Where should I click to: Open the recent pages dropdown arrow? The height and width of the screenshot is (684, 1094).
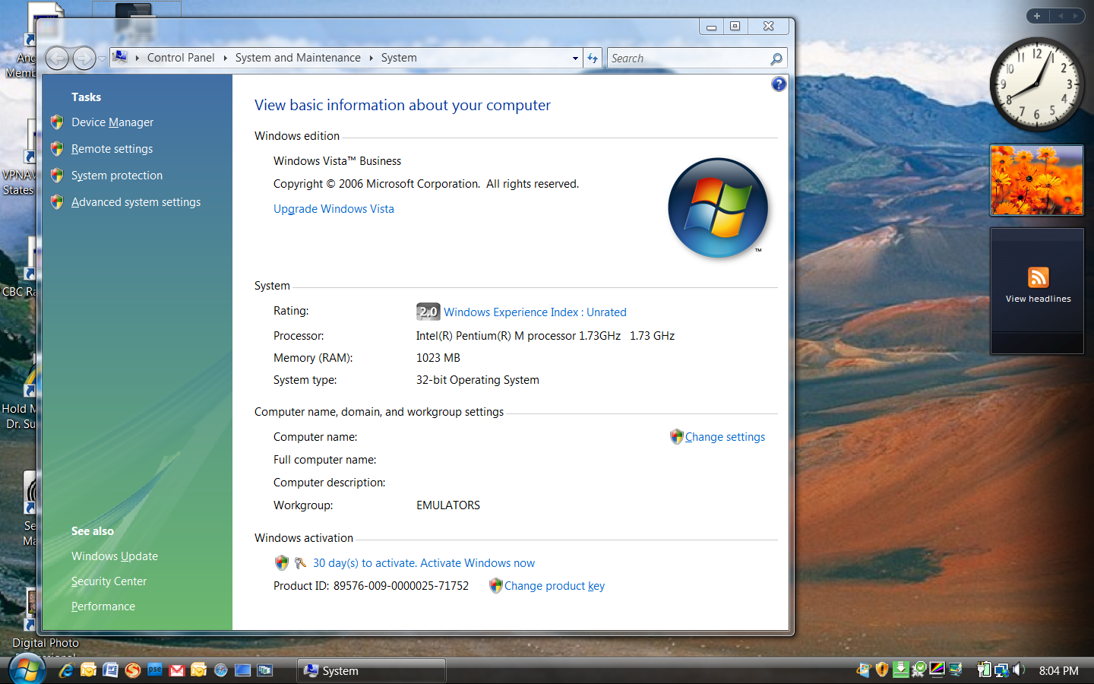click(102, 59)
